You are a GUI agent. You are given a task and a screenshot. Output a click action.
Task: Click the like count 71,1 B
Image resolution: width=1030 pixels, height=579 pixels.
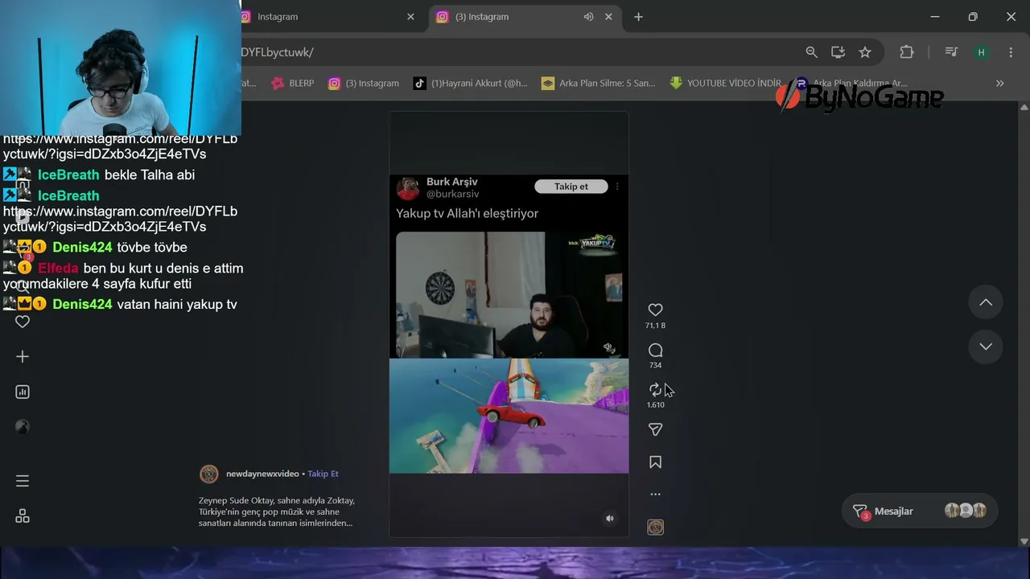(655, 326)
